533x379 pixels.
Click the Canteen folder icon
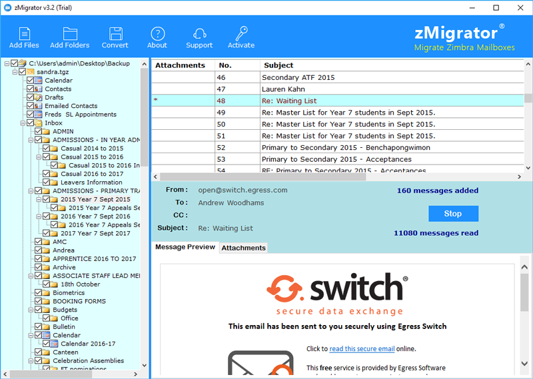[x=46, y=352]
